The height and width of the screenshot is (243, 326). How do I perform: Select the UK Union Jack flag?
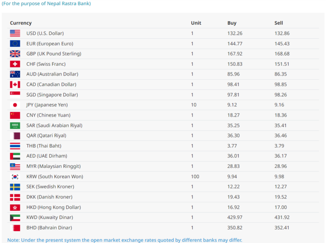(x=15, y=54)
